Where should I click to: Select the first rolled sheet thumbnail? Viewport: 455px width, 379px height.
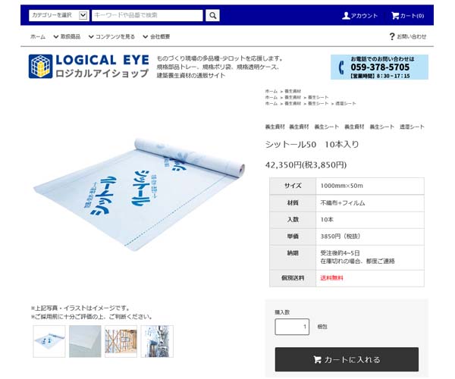pyautogui.click(x=49, y=341)
